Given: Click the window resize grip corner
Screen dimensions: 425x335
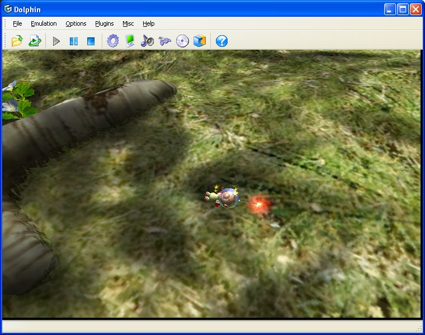Looking at the screenshot, I should click(419, 329).
